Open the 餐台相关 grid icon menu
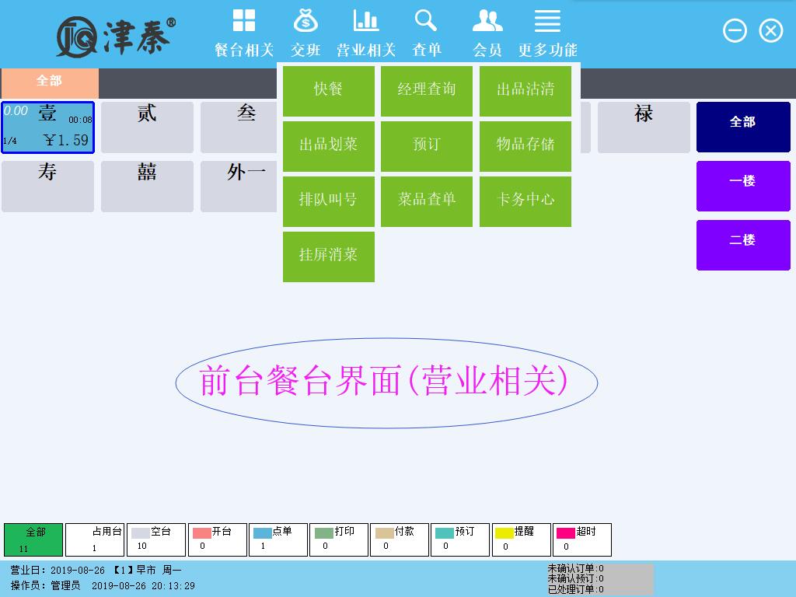 244,22
